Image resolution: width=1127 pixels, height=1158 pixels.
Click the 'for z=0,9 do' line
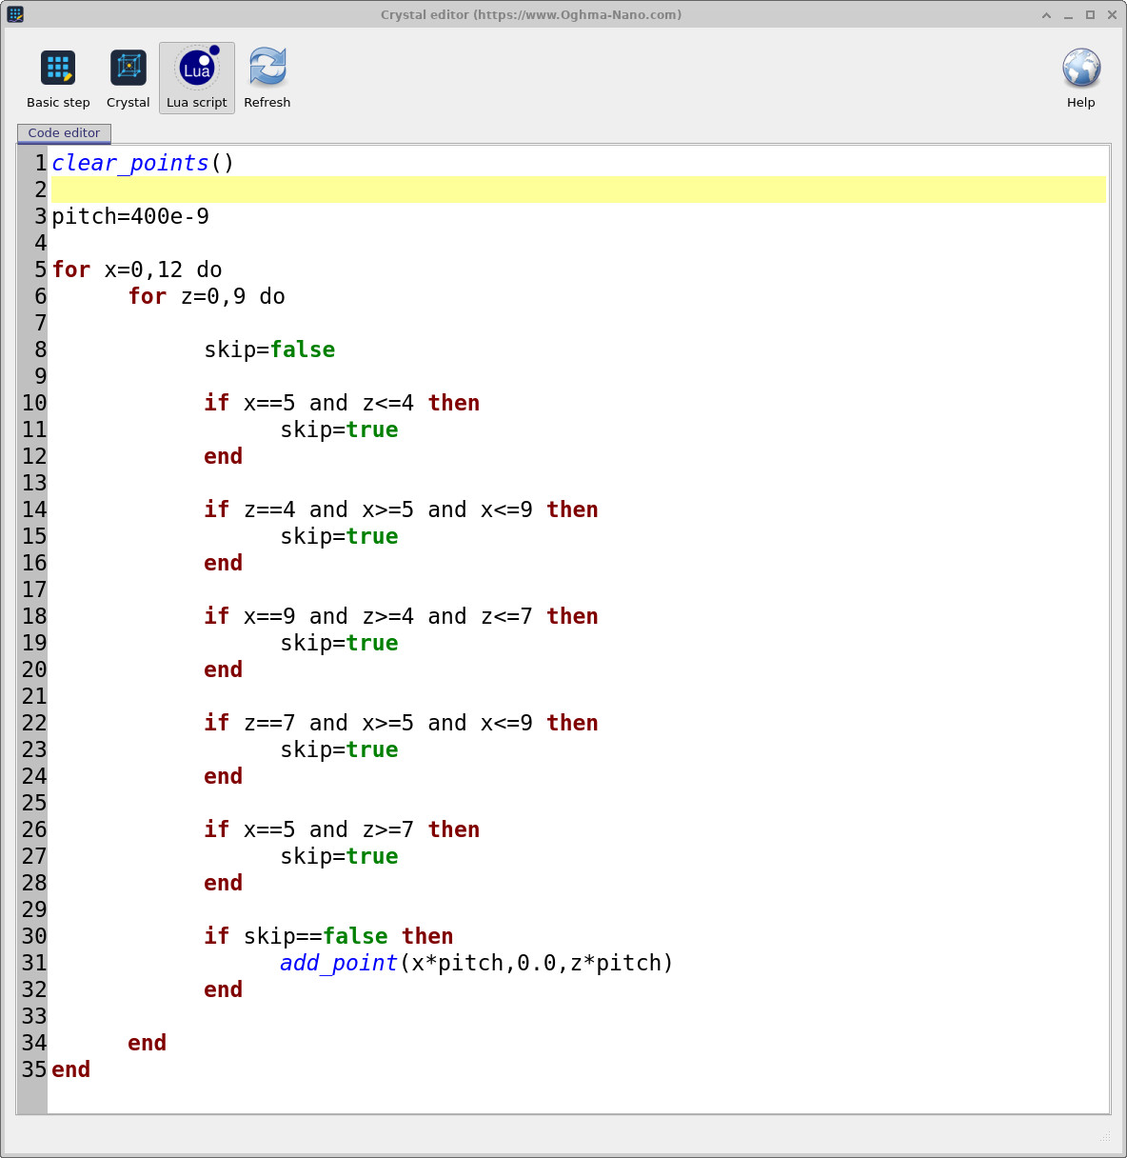tap(207, 296)
